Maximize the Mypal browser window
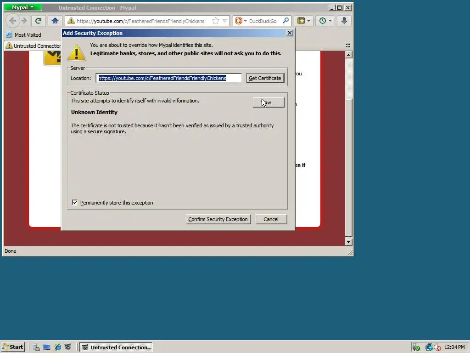 [339, 7]
